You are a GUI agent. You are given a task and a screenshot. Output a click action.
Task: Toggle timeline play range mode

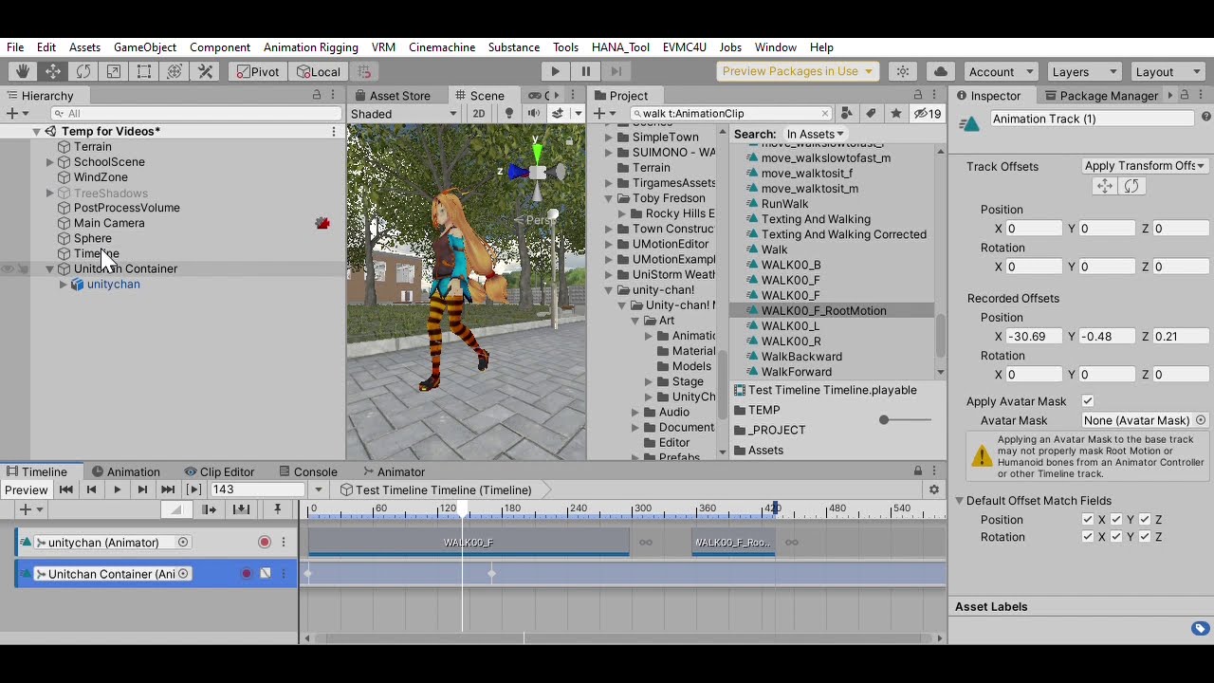pos(193,489)
